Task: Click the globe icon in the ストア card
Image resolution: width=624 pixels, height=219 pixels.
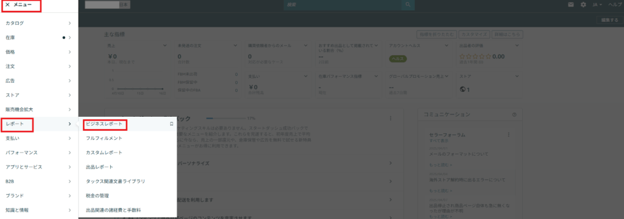Action: point(463,89)
